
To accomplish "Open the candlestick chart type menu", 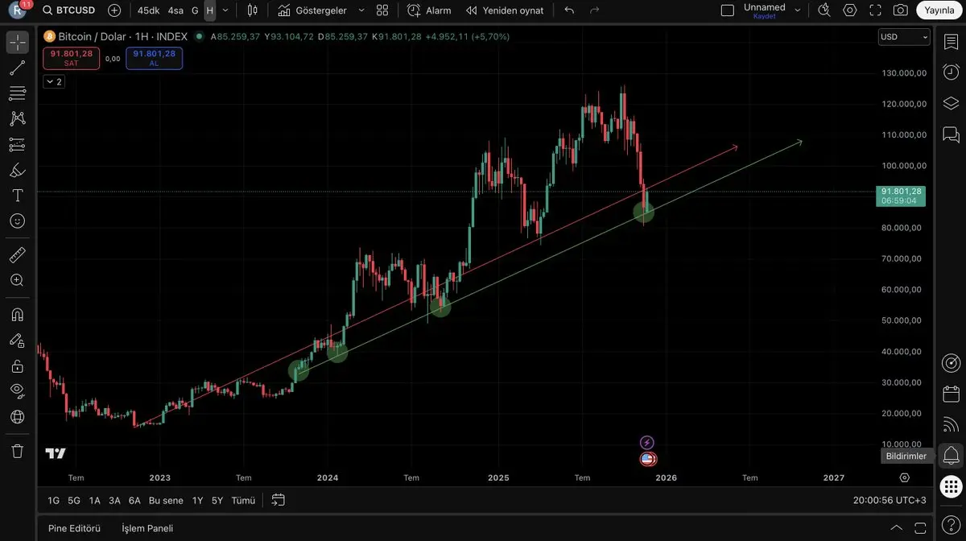I will click(253, 10).
